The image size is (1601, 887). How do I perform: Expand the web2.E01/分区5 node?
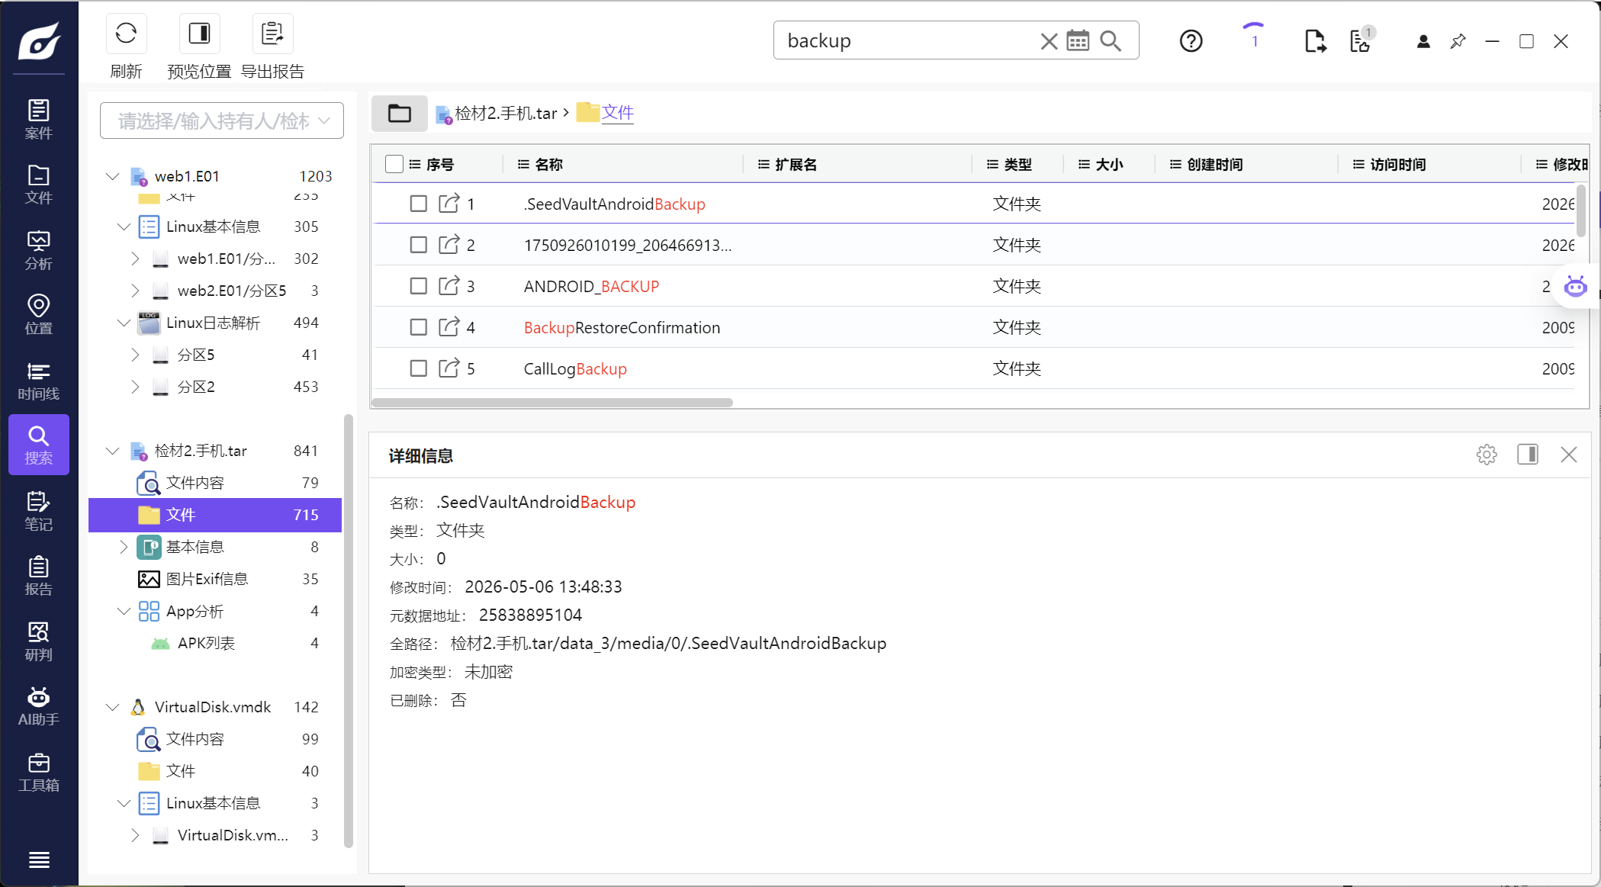point(135,291)
